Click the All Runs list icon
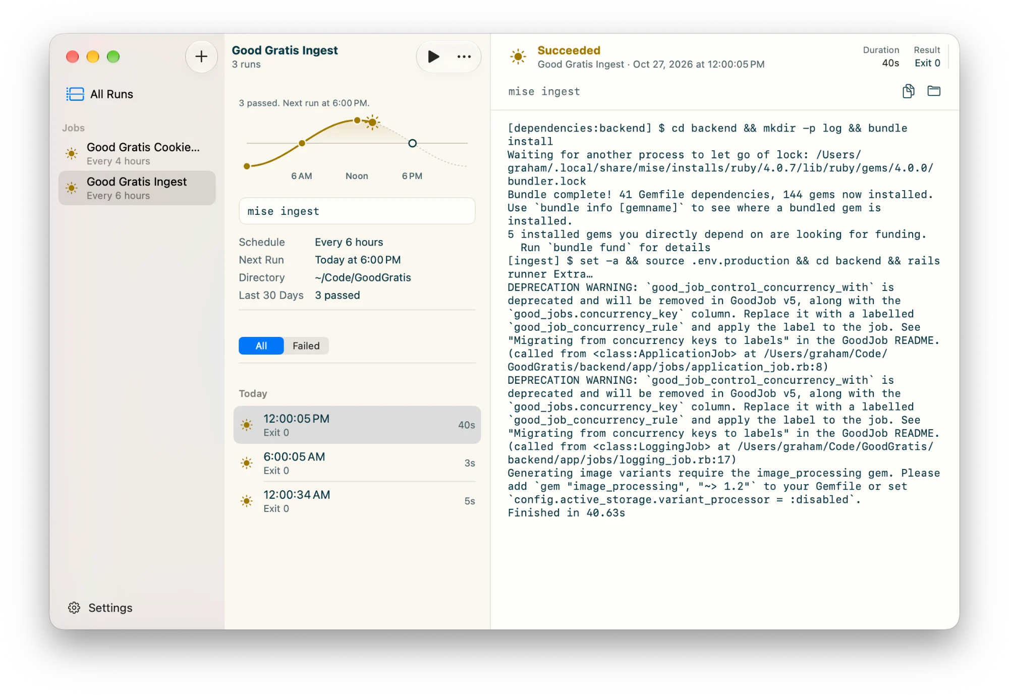This screenshot has width=1009, height=695. click(75, 94)
